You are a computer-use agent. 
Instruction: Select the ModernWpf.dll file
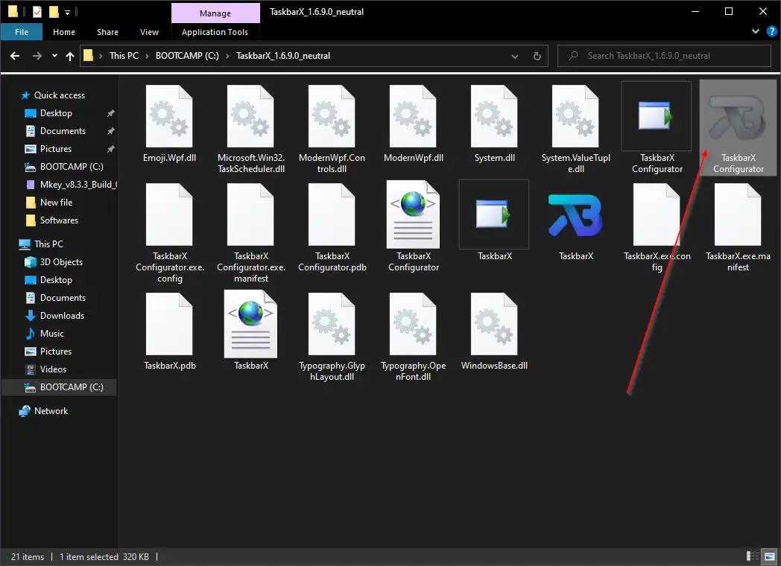pos(413,124)
